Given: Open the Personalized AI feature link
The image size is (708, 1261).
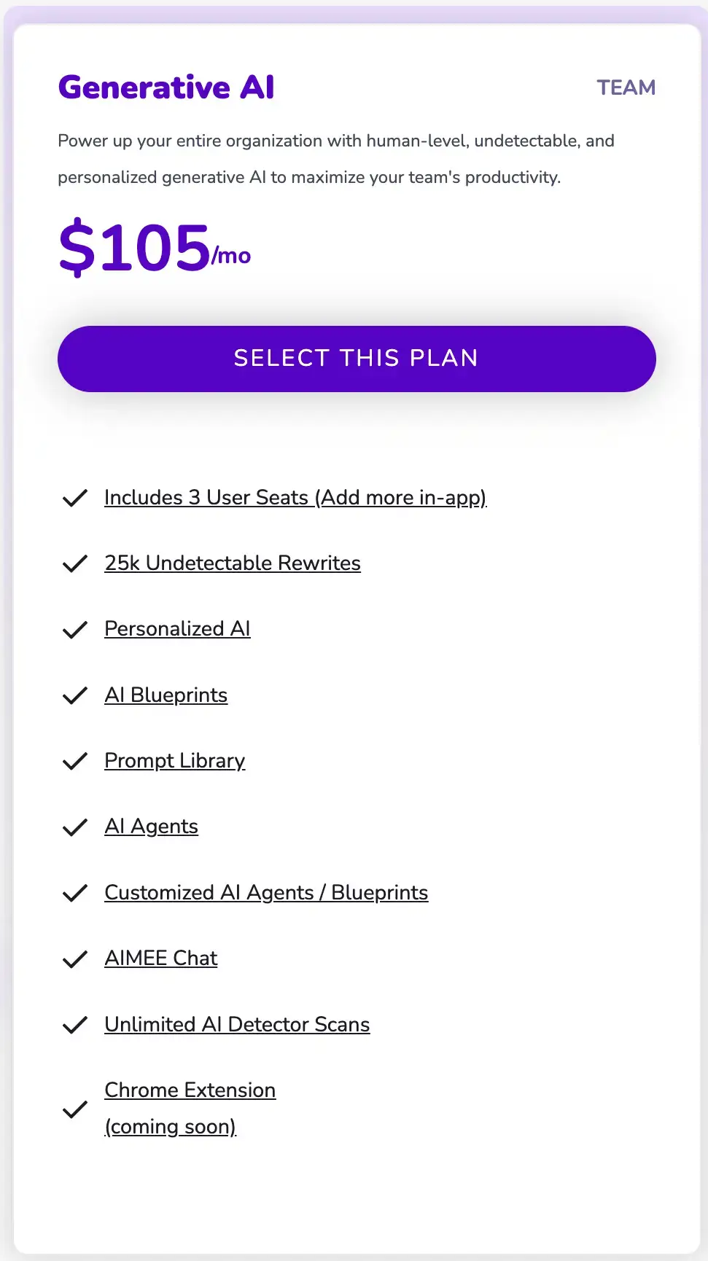Looking at the screenshot, I should (x=177, y=628).
